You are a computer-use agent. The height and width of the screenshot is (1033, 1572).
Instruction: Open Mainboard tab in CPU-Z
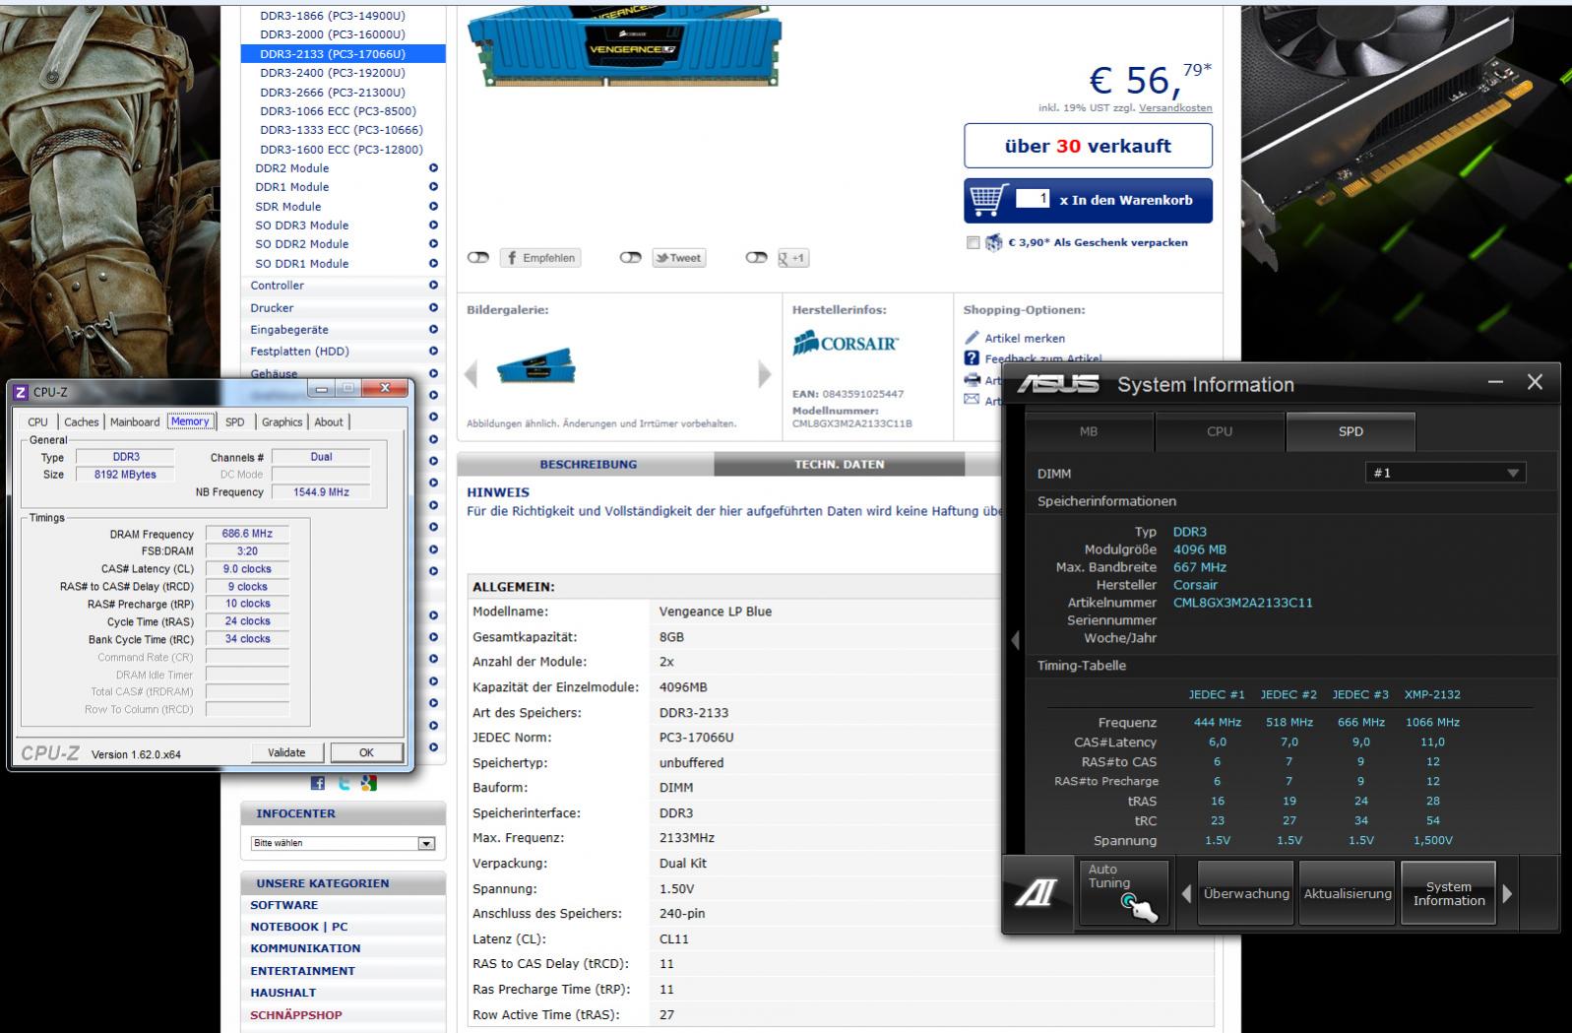[135, 422]
